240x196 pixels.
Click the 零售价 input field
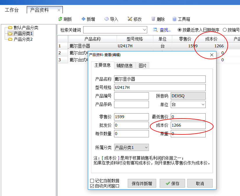pyautogui.click(x=131, y=117)
